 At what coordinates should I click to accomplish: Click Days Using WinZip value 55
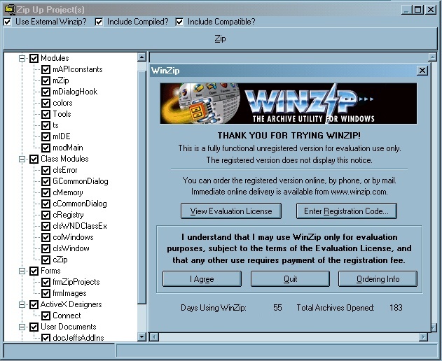pyautogui.click(x=277, y=308)
